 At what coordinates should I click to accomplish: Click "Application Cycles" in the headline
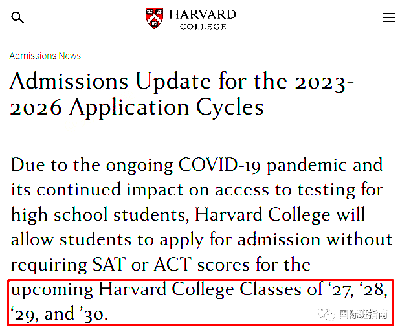tap(166, 107)
